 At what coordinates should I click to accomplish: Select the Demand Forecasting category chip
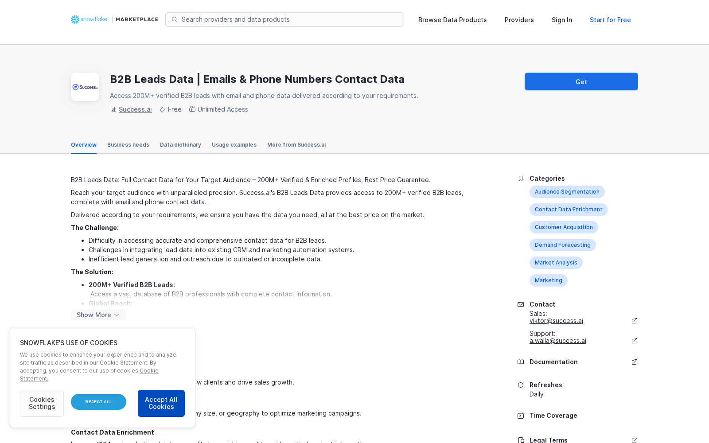point(563,245)
